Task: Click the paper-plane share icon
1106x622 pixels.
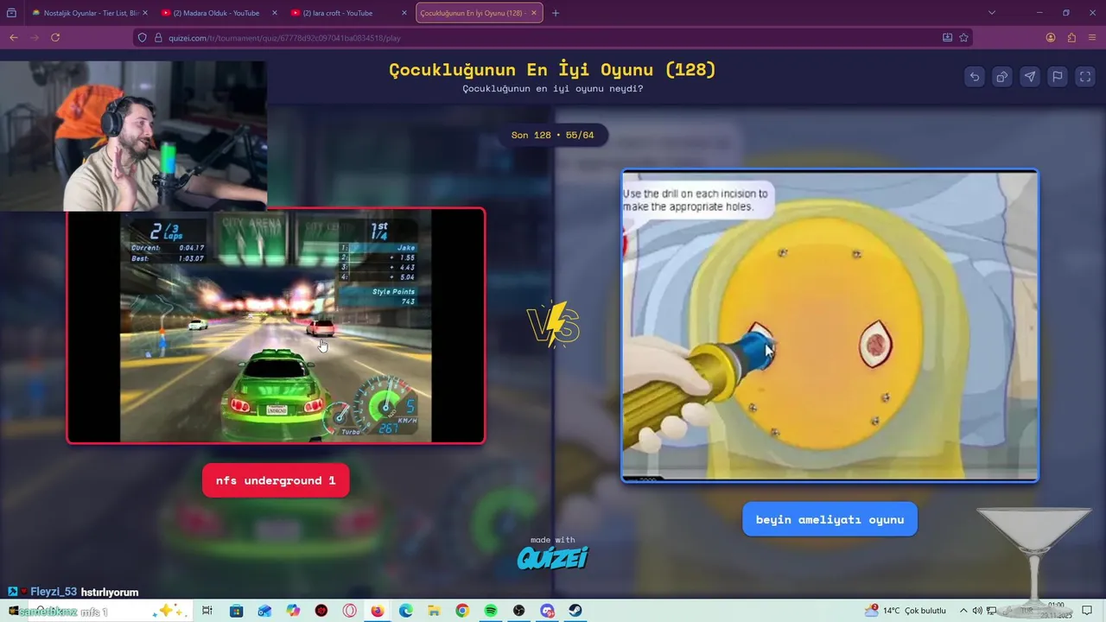Action: [x=1030, y=76]
